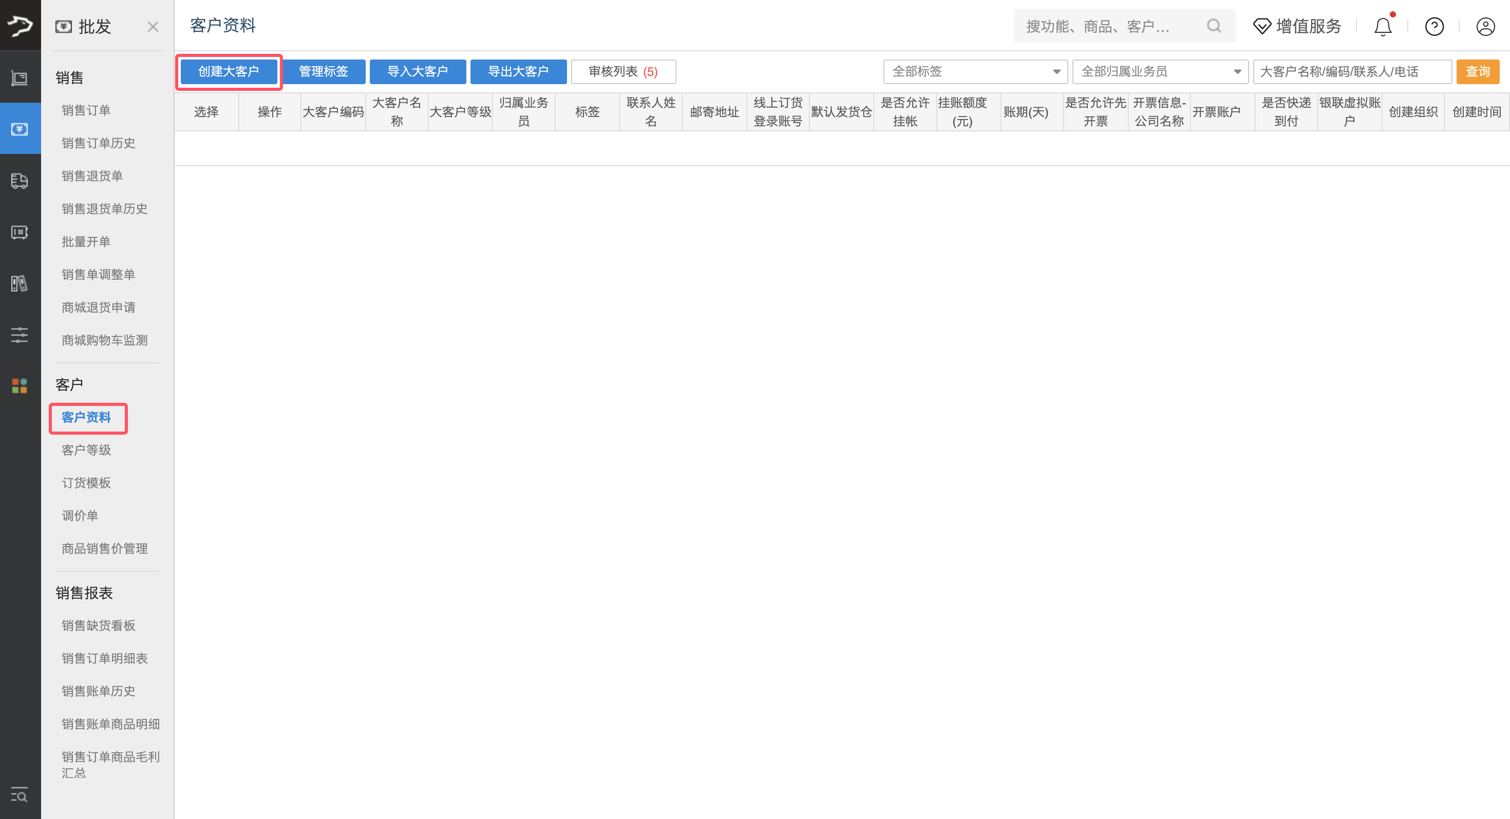Click the bird logo icon top-left
Screen dimensions: 1510x819
coord(20,25)
